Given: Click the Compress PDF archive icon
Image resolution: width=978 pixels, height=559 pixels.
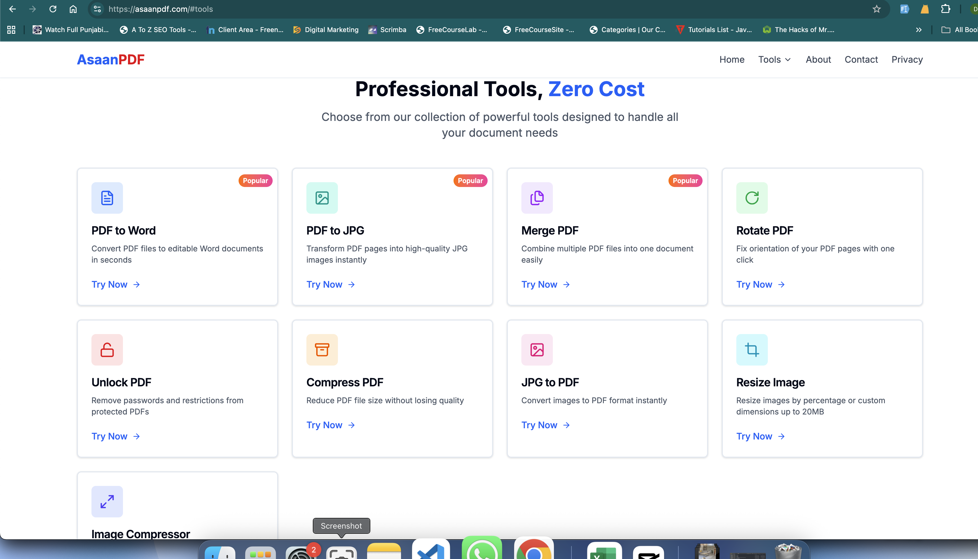Looking at the screenshot, I should (x=322, y=349).
